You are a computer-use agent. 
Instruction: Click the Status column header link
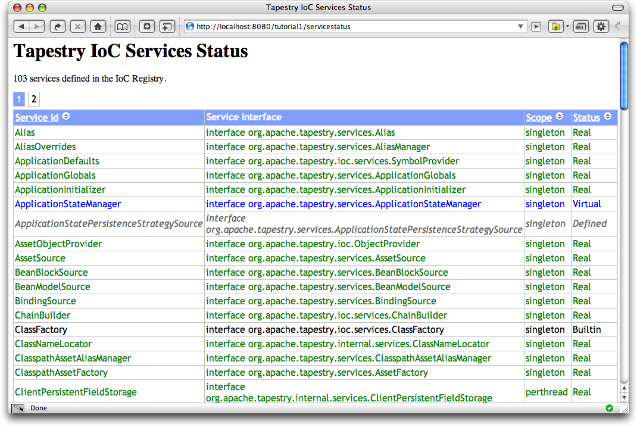[x=586, y=118]
